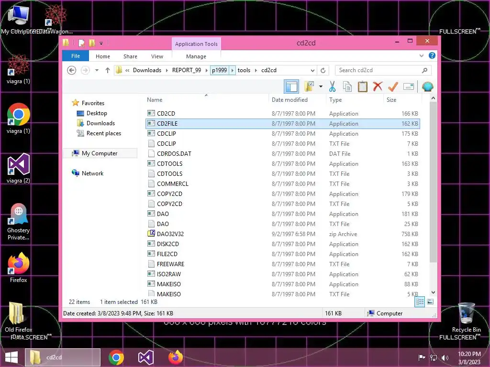
Task: Launch Chrome from the taskbar
Action: (116, 357)
